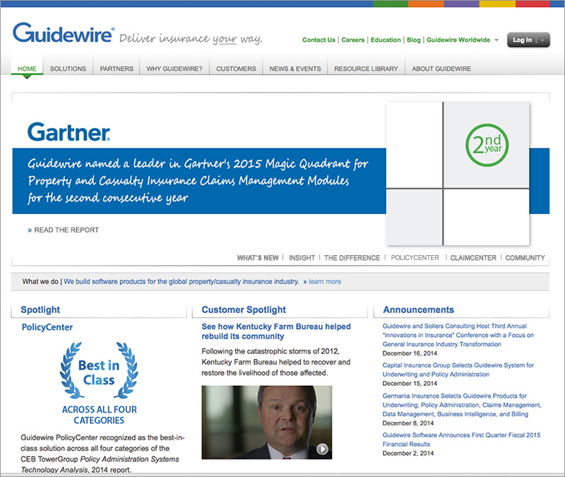Switch banner to INSIGHT
The width and height of the screenshot is (565, 477).
[x=302, y=258]
